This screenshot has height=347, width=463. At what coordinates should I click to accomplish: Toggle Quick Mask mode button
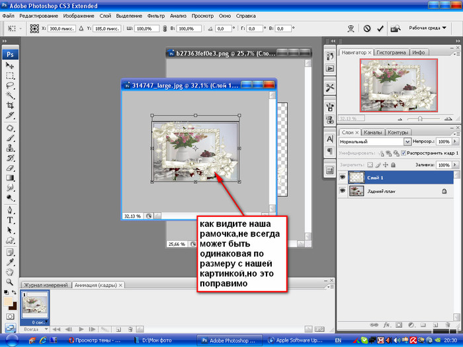[x=10, y=317]
